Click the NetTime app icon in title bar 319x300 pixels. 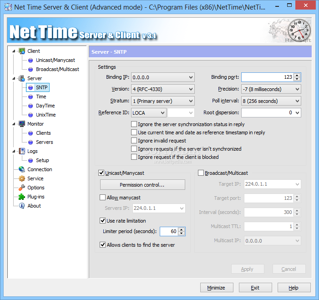(x=8, y=7)
